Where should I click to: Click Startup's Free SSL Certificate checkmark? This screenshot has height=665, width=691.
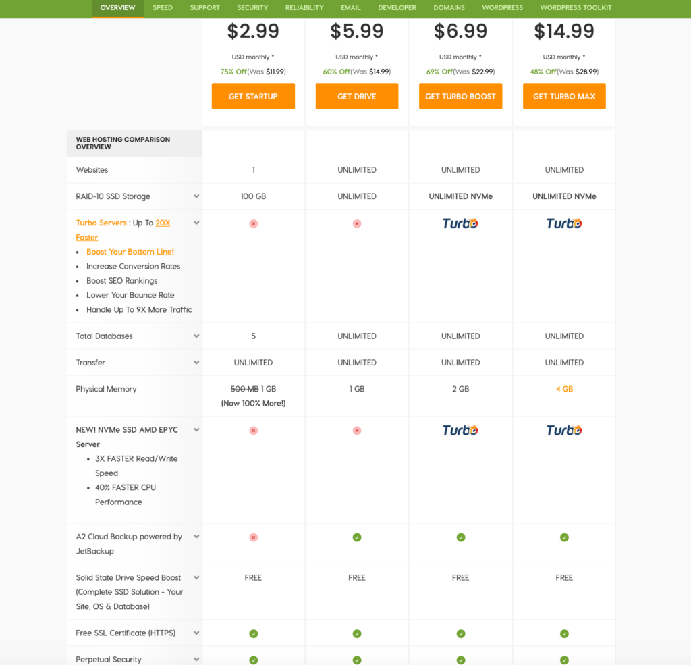[x=253, y=633]
